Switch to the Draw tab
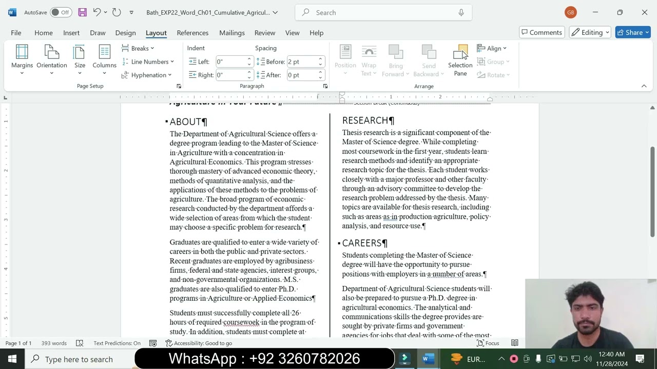The width and height of the screenshot is (657, 369). click(98, 33)
